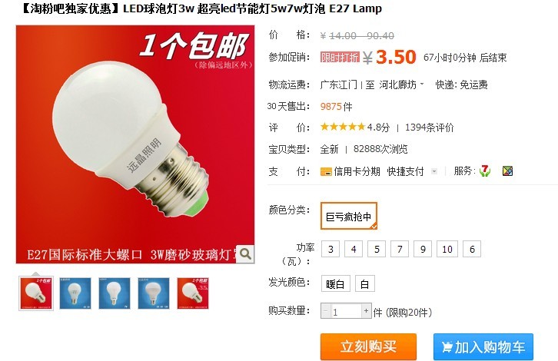The image size is (558, 361).
Task: Select the second blue bulb thumbnail
Action: [115, 293]
